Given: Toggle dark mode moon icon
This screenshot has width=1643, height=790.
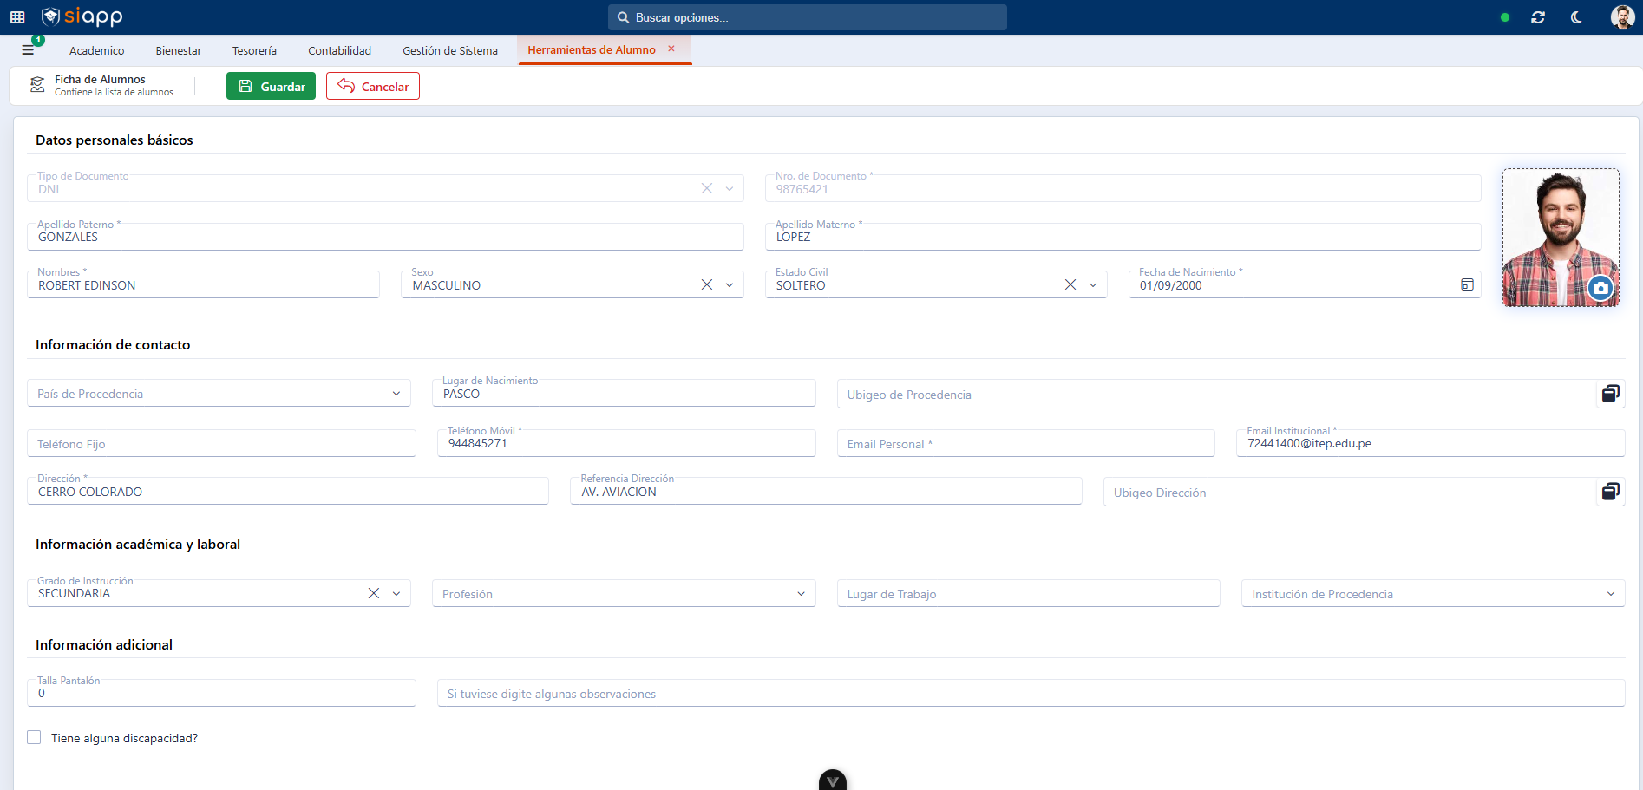Looking at the screenshot, I should pyautogui.click(x=1576, y=17).
